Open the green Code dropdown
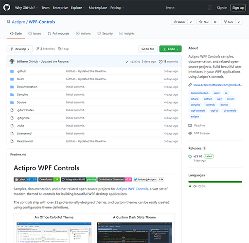This screenshot has height=243, width=249. [170, 49]
